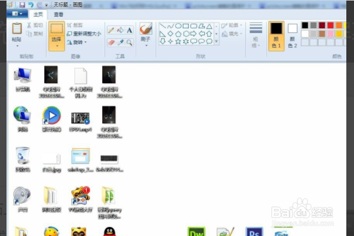This screenshot has height=236, width=354.
Task: Choose the Hexagon shape
Action: (186, 34)
